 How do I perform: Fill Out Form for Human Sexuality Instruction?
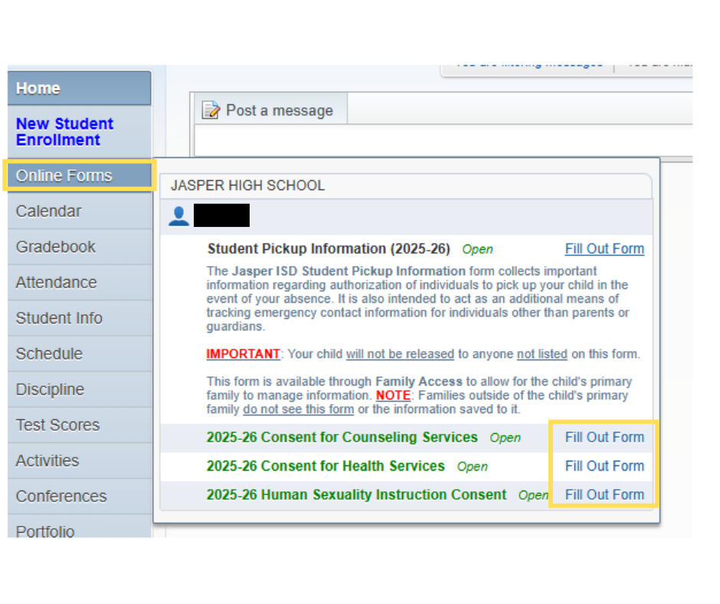(604, 494)
